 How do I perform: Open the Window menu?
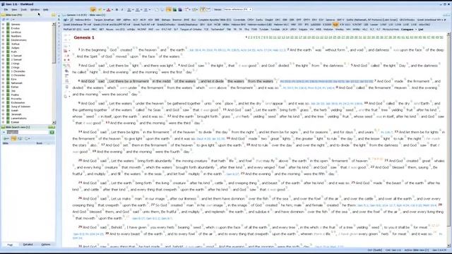pyautogui.click(x=35, y=9)
